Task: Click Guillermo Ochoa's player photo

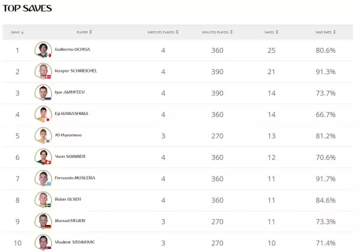Action: click(42, 50)
